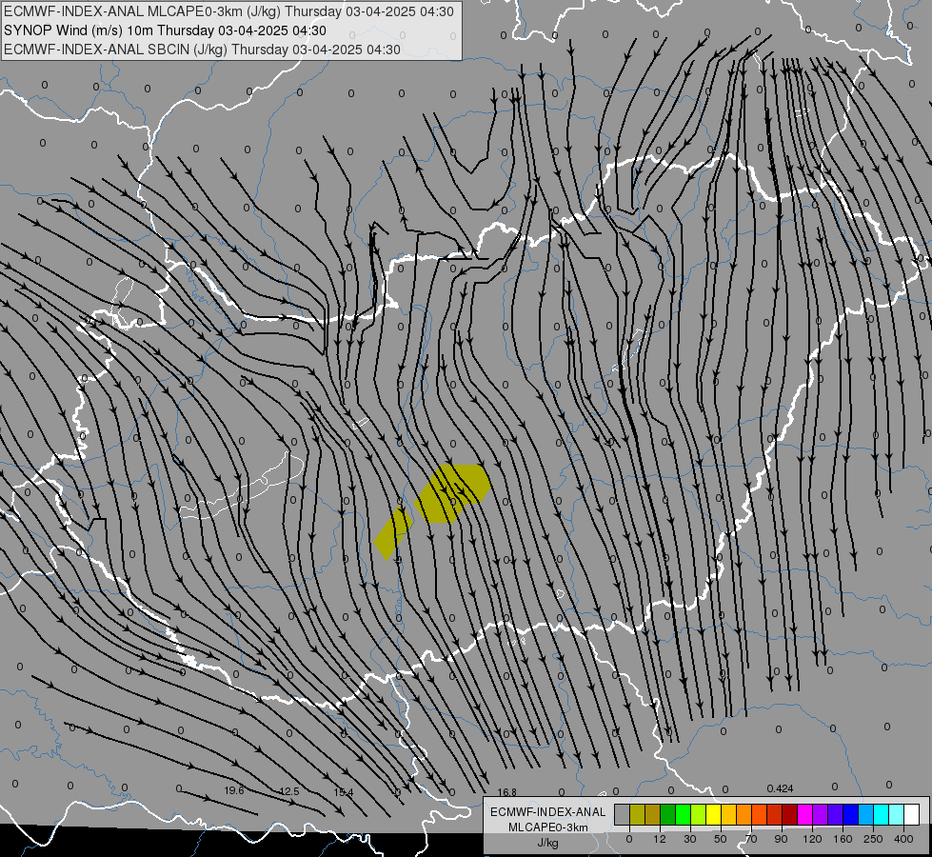This screenshot has width=932, height=857.
Task: Pick the bright cyan legend swatch
Action: tap(882, 814)
